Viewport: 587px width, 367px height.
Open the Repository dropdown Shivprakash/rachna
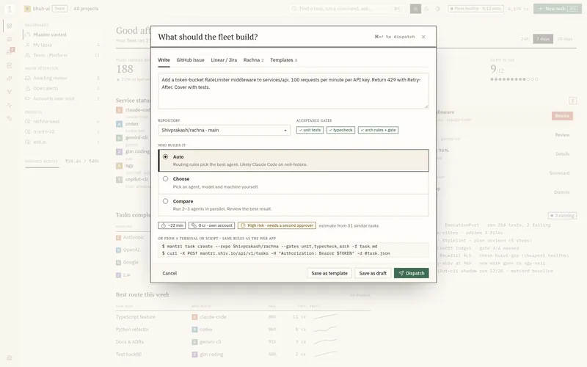click(x=224, y=131)
